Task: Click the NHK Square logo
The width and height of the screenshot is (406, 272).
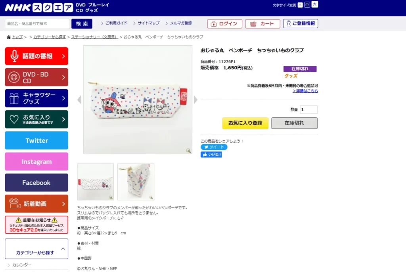Action: click(38, 8)
